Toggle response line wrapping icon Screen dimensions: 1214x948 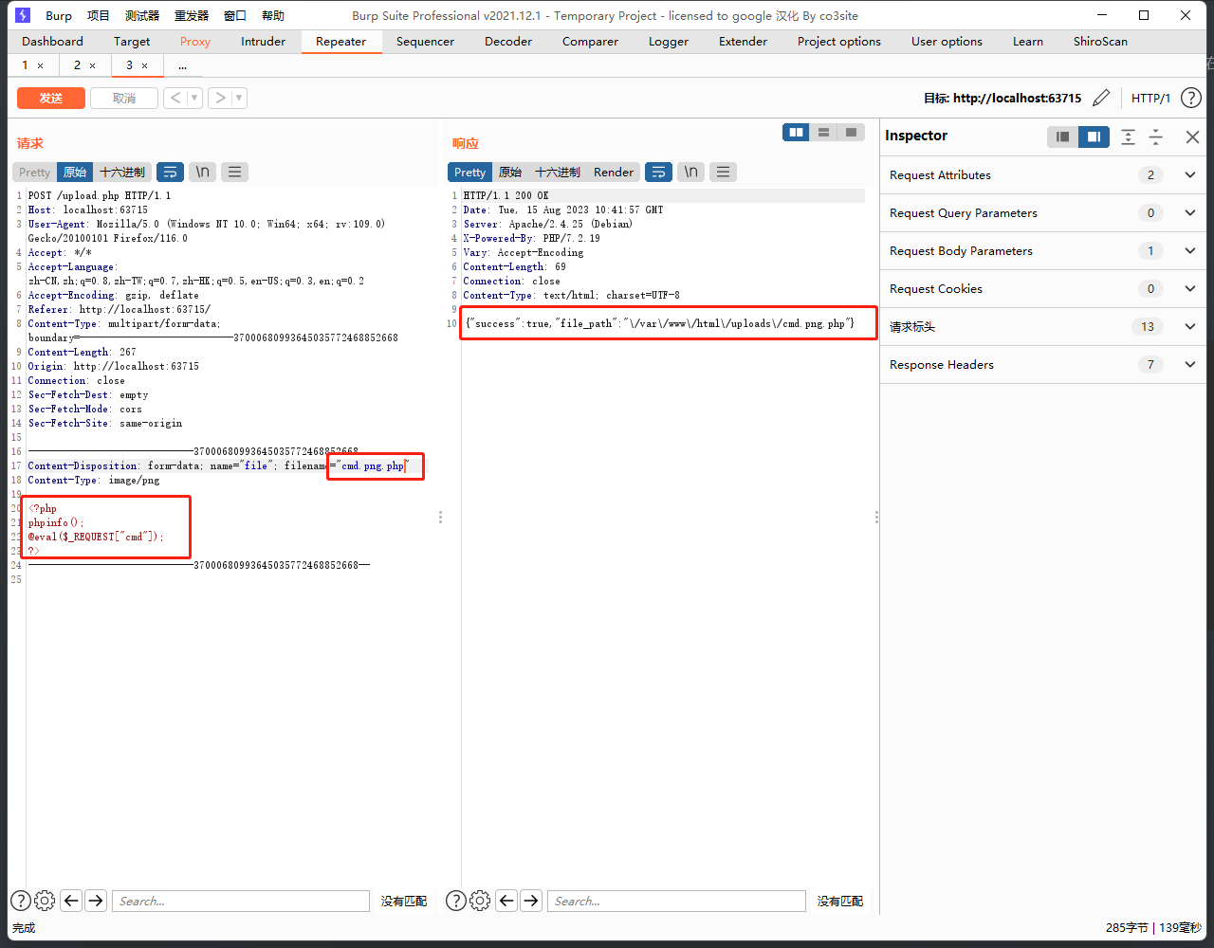click(658, 172)
